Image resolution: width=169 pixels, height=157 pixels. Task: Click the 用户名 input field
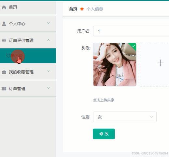[x=131, y=31]
